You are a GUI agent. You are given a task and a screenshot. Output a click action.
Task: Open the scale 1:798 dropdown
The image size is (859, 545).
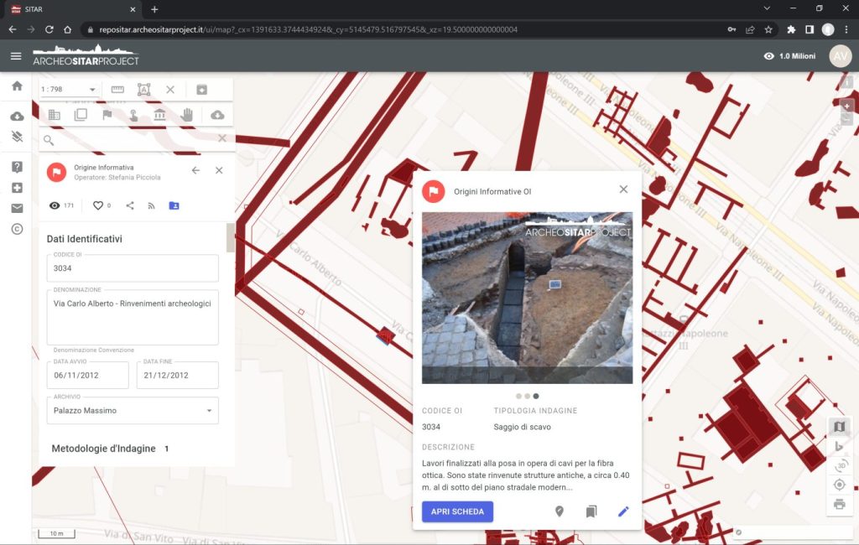click(x=69, y=89)
